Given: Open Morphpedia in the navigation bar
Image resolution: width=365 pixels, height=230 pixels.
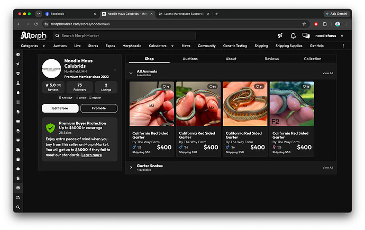Looking at the screenshot, I should pos(132,46).
